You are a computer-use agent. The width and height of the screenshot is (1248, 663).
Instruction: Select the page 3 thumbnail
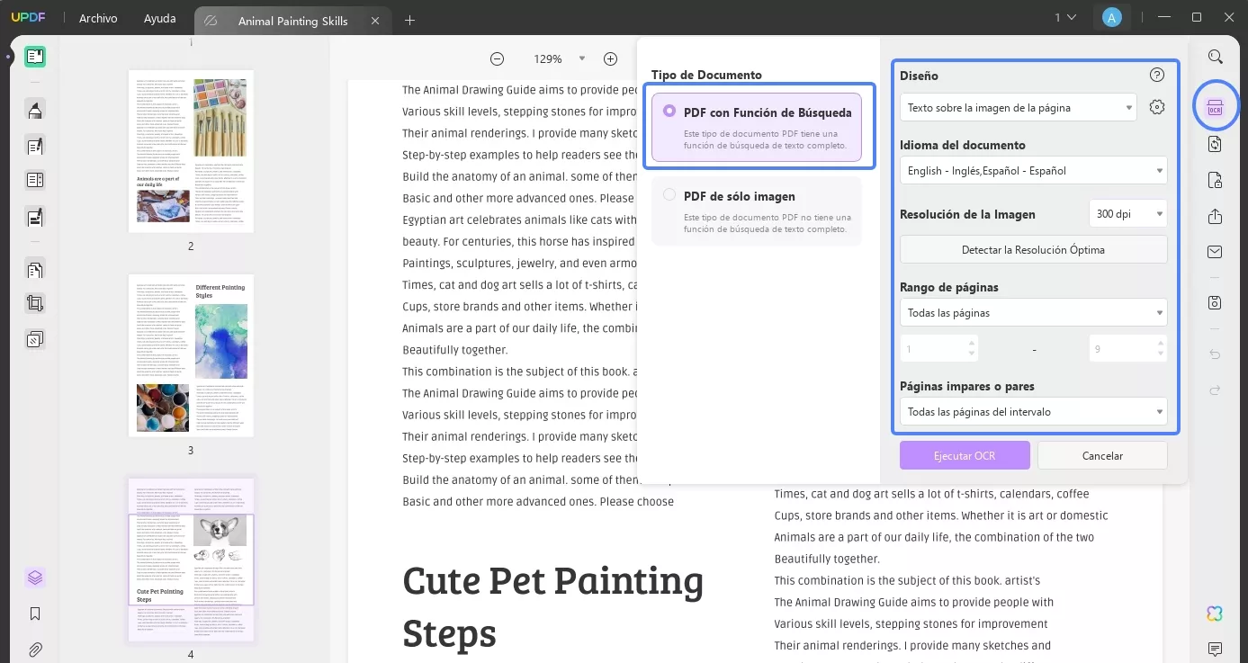[191, 356]
